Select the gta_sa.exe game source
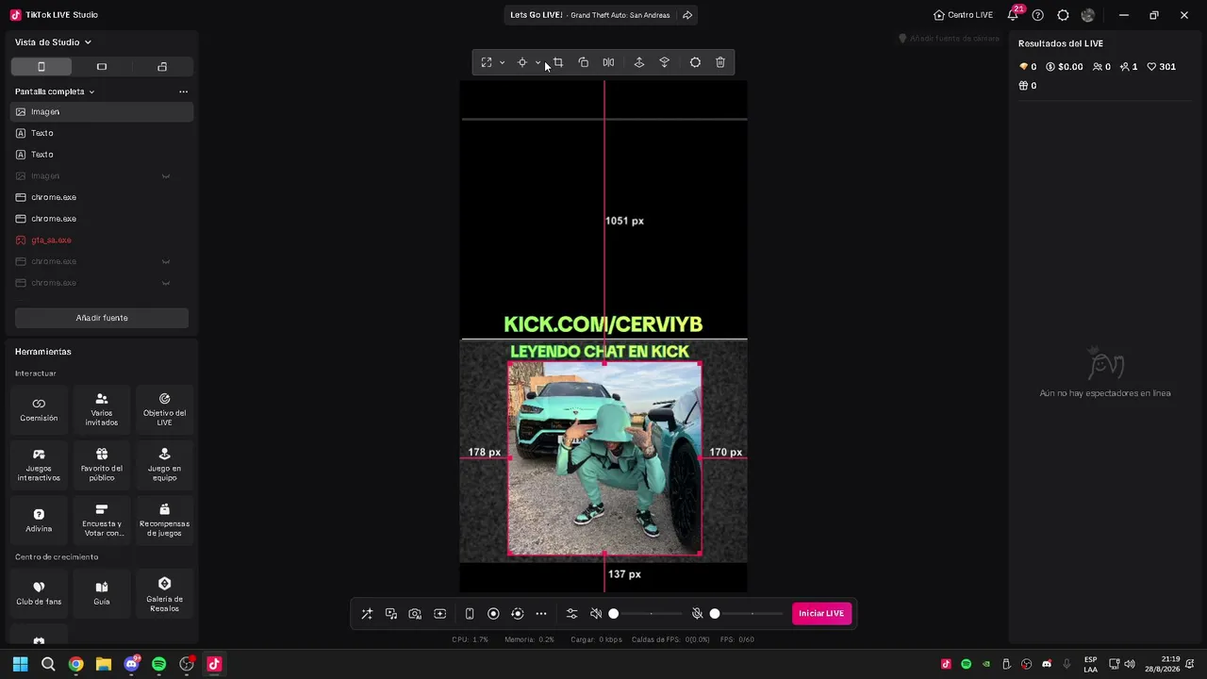The image size is (1207, 679). click(x=102, y=240)
